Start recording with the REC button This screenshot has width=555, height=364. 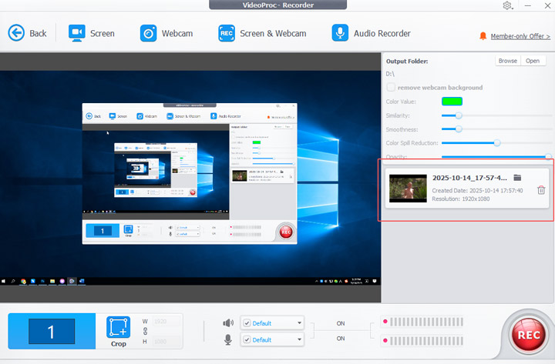tap(529, 334)
